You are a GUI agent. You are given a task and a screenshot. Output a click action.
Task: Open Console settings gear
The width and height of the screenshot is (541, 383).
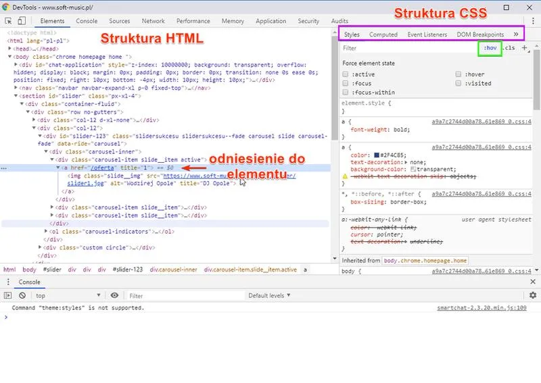533,295
